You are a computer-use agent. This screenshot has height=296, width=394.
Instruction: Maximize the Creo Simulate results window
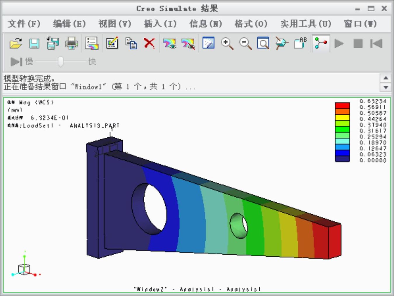(371, 8)
